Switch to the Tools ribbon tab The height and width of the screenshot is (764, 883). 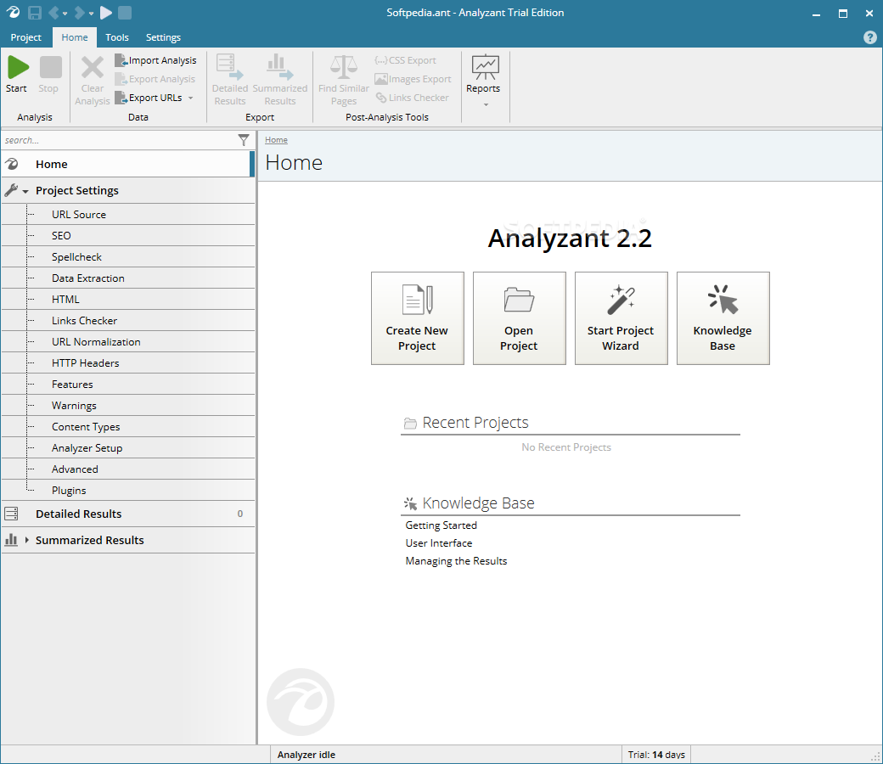117,37
